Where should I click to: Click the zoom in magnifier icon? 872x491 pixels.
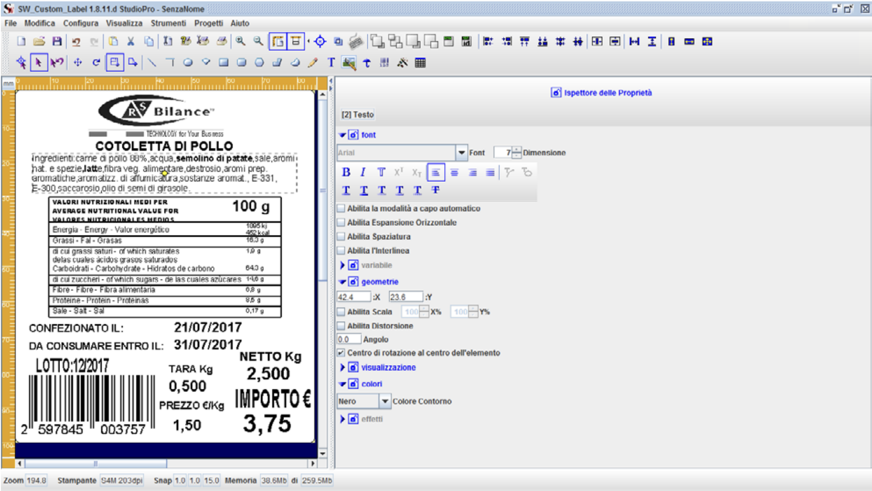240,42
